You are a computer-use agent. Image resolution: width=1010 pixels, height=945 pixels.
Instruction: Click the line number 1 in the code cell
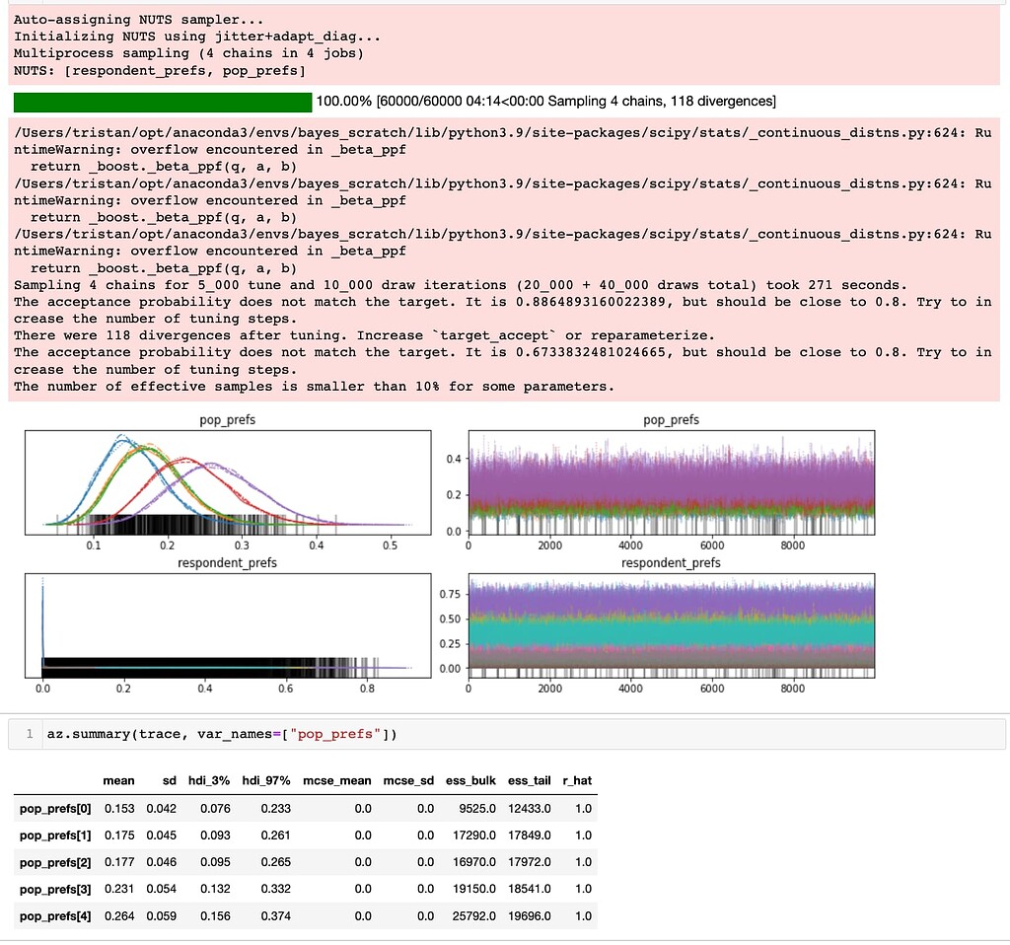tap(30, 734)
